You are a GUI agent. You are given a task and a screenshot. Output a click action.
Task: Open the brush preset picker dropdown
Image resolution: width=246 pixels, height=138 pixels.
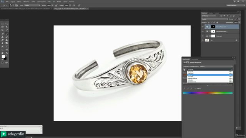(x=13, y=5)
